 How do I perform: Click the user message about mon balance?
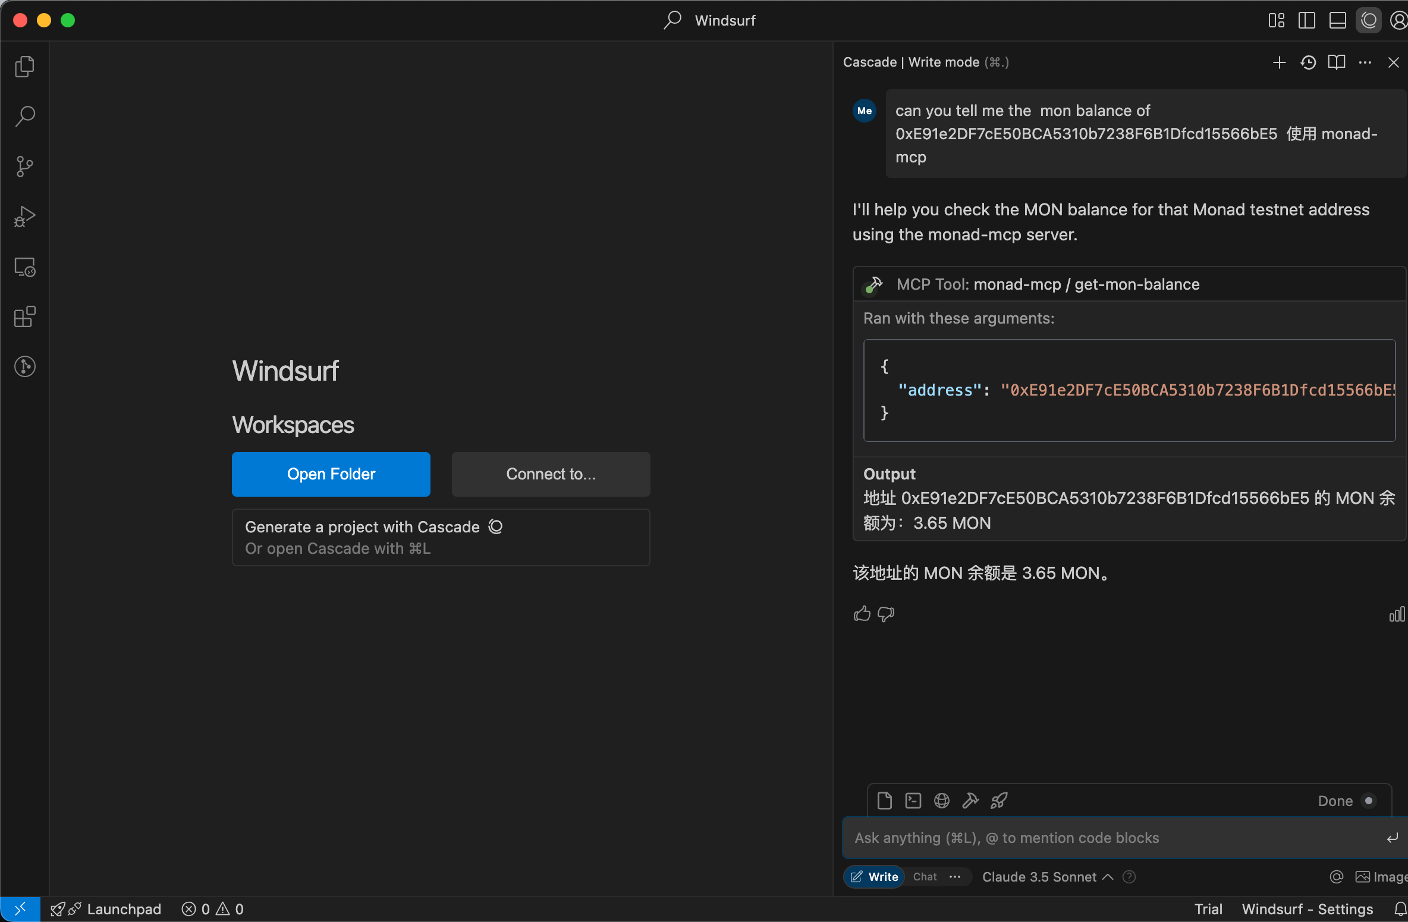1145,134
